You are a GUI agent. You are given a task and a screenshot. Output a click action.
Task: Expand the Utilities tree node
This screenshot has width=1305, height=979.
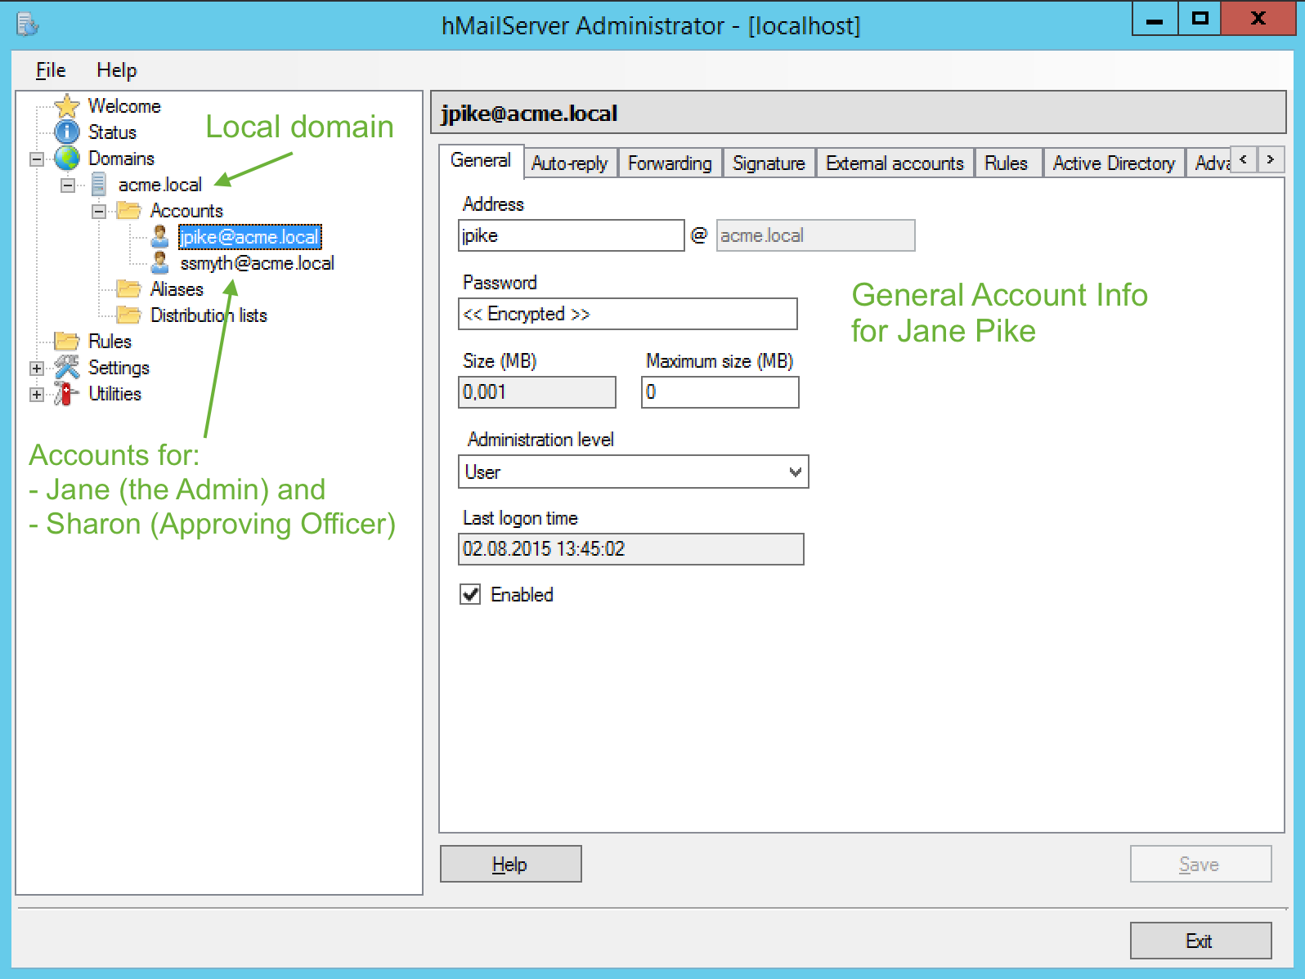point(37,395)
